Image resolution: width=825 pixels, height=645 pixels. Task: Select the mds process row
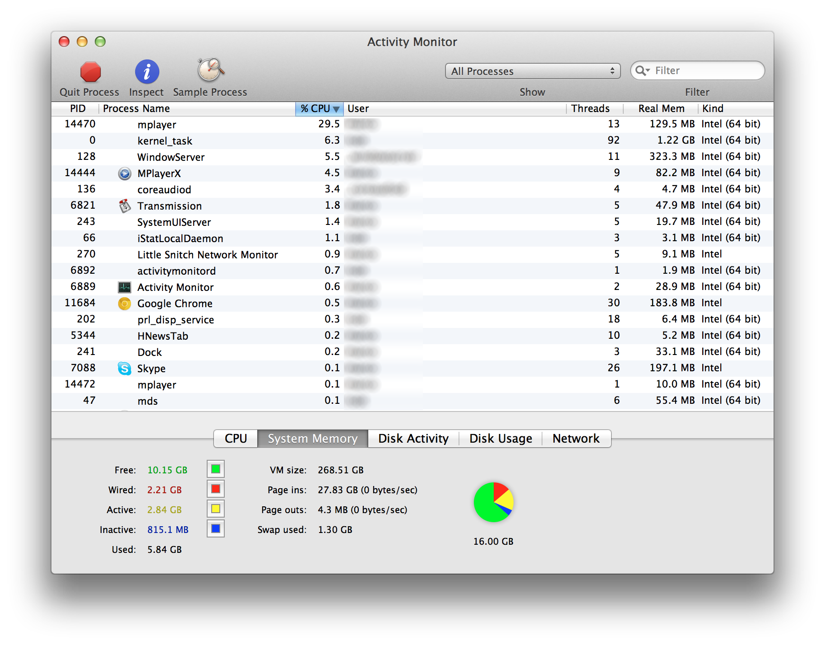click(412, 401)
